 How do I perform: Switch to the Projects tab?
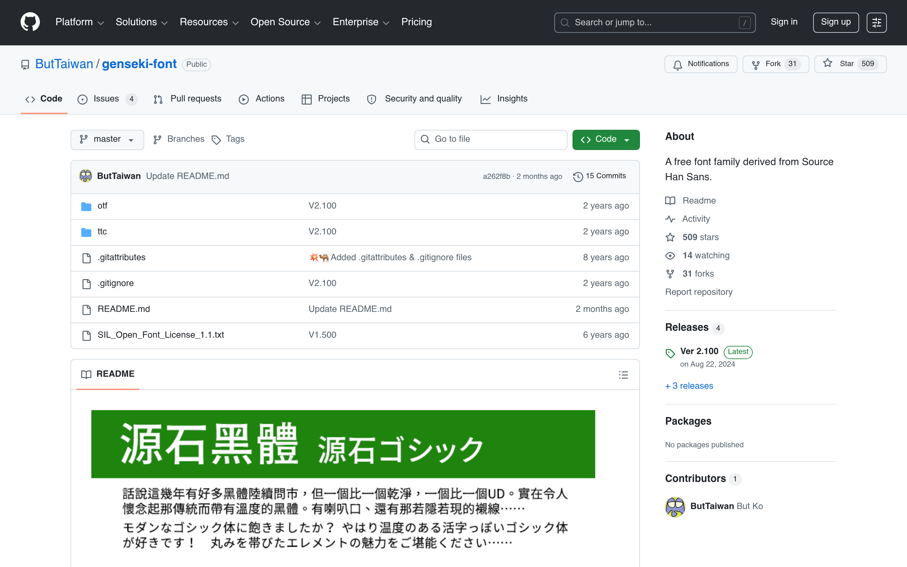[326, 99]
